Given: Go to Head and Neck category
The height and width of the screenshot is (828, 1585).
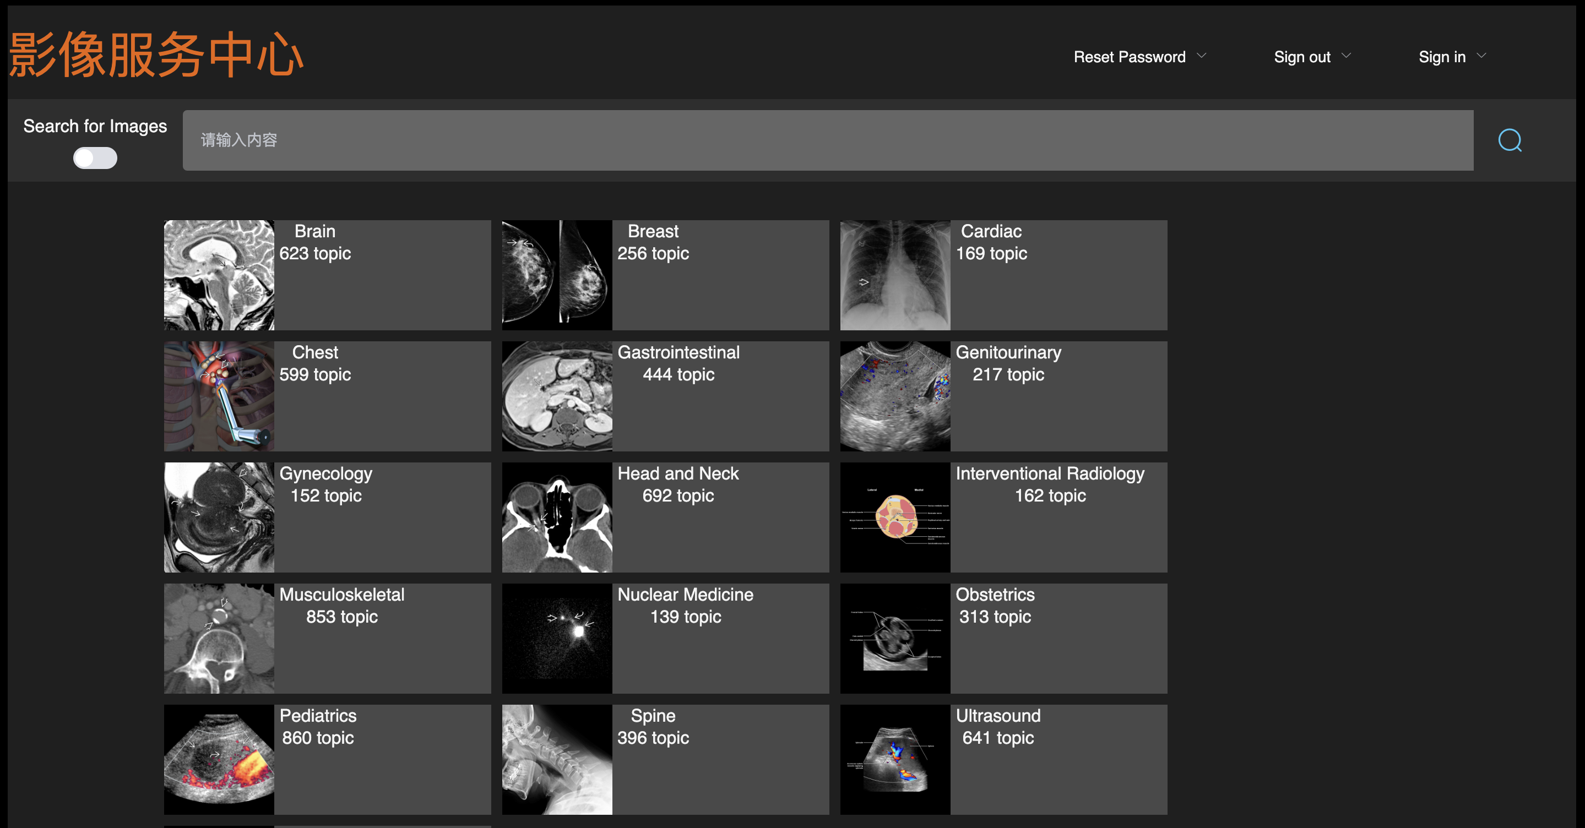Looking at the screenshot, I should tap(677, 473).
